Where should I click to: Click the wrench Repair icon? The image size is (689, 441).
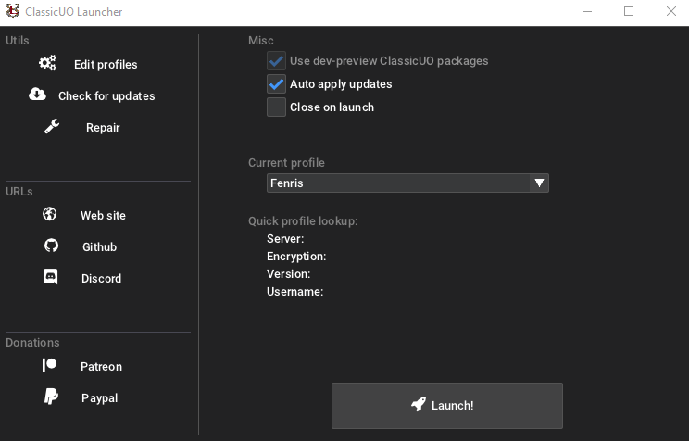pyautogui.click(x=52, y=127)
